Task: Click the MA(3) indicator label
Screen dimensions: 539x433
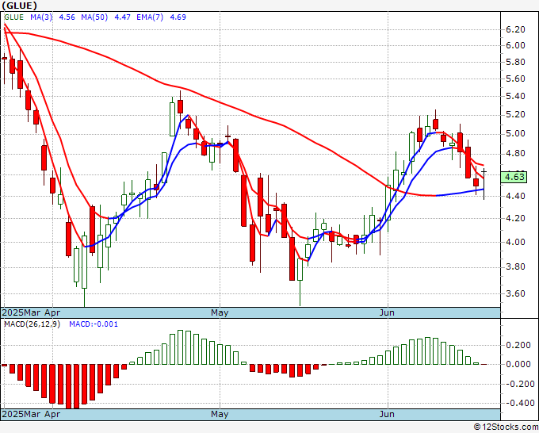Action: [x=41, y=17]
